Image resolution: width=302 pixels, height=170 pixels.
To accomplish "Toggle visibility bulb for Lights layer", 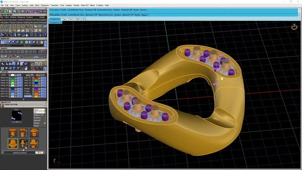I will (9, 75).
